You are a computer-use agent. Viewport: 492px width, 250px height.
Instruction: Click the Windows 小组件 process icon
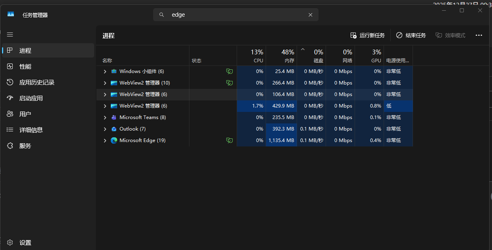[114, 71]
